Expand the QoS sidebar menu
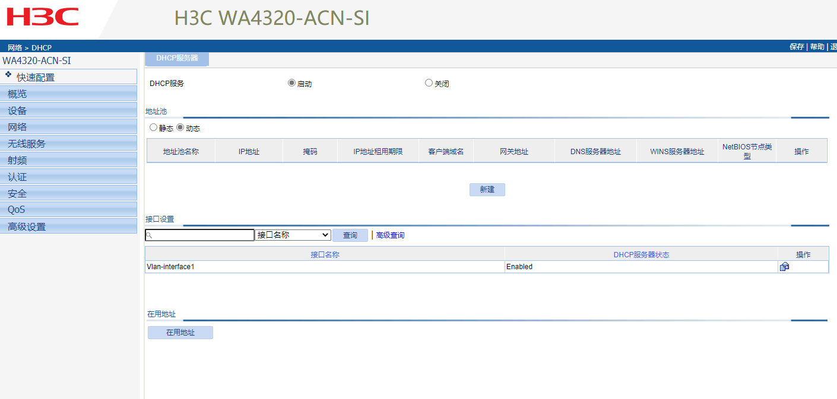Image resolution: width=837 pixels, height=399 pixels. tap(68, 209)
